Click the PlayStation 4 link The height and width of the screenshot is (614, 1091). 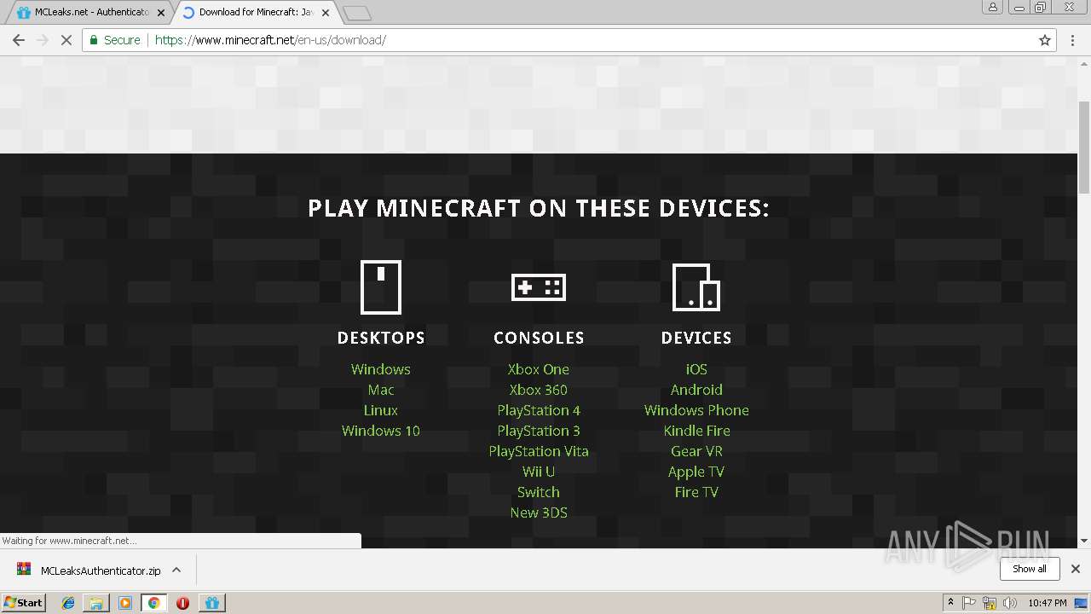pyautogui.click(x=539, y=410)
